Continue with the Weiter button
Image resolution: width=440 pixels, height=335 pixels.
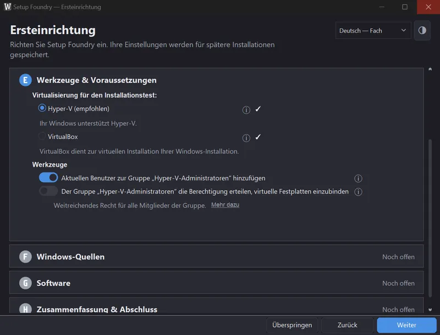click(406, 325)
